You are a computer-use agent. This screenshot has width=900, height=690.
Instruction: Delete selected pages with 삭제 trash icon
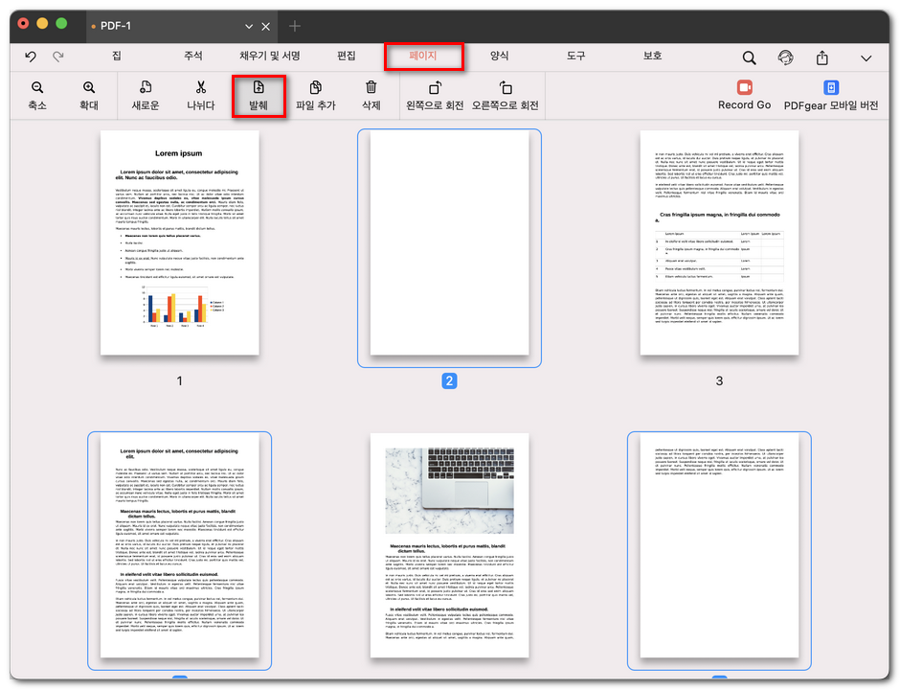(x=371, y=88)
